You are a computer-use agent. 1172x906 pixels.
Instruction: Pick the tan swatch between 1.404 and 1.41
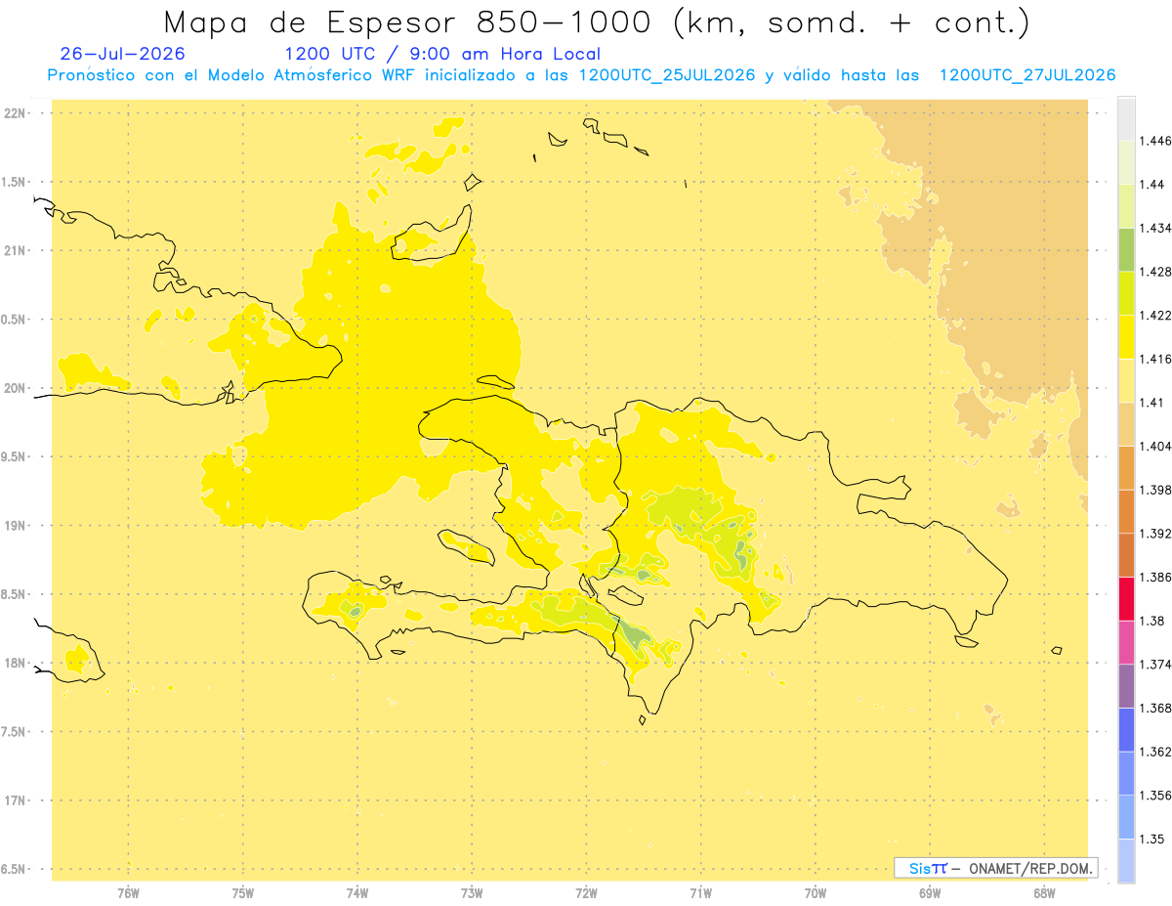point(1126,424)
